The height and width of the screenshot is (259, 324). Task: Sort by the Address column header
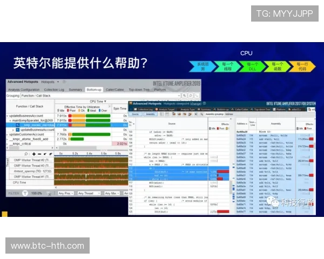[x=242, y=124]
